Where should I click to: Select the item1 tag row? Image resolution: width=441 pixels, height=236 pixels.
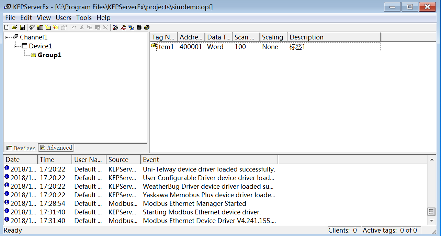[x=165, y=47]
